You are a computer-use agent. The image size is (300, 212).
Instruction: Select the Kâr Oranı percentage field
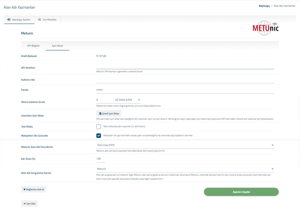coord(101,159)
